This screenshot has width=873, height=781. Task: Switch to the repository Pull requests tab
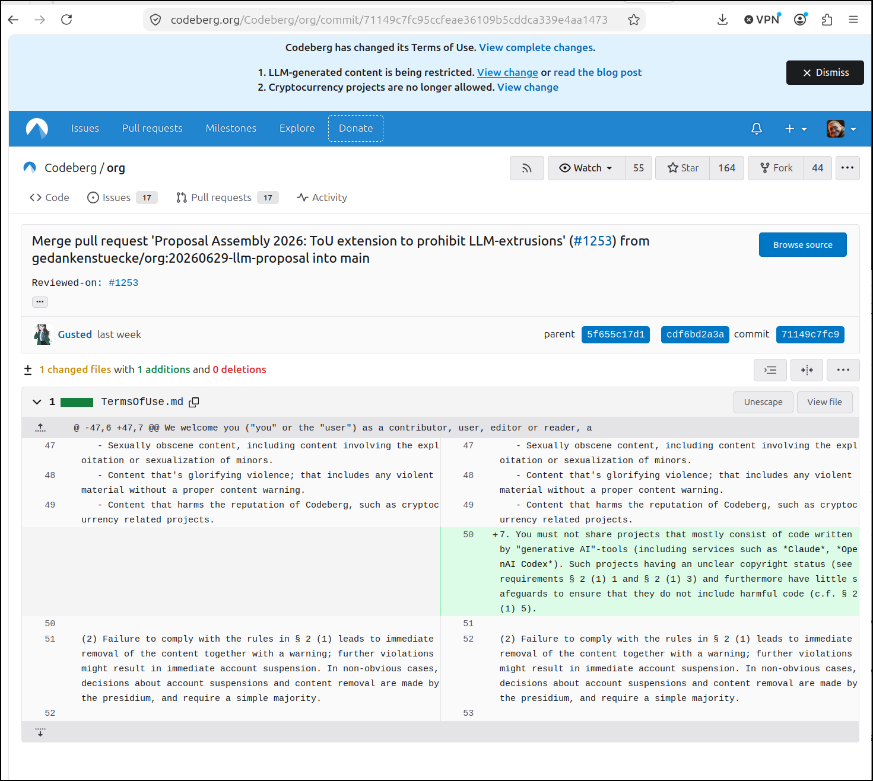[227, 197]
